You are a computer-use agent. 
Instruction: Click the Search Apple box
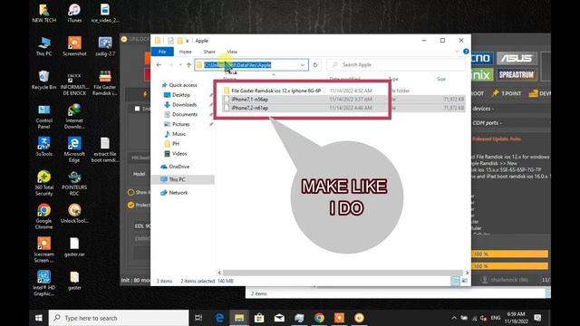(395, 64)
